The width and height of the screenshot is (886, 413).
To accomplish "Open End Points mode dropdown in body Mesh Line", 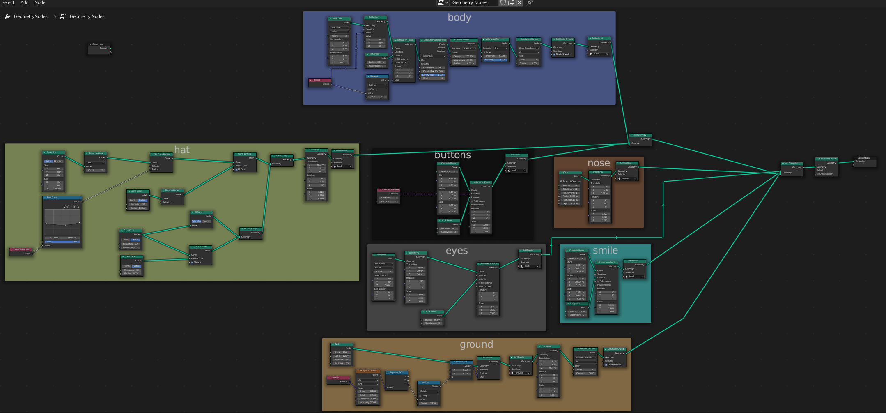I will pyautogui.click(x=340, y=28).
